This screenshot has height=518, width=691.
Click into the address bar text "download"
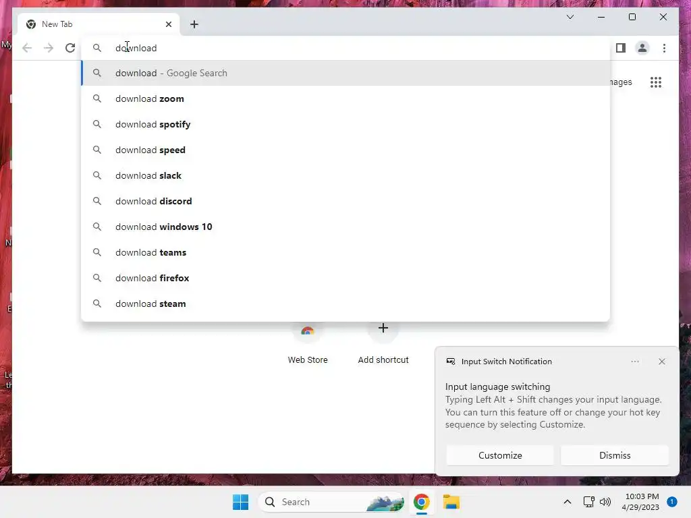136,48
